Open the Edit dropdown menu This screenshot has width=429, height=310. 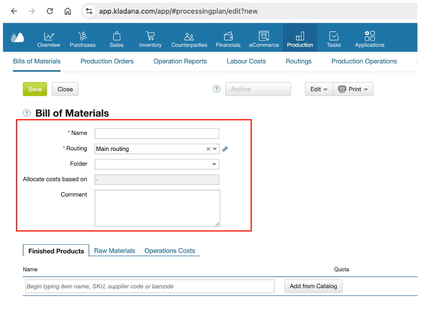319,89
